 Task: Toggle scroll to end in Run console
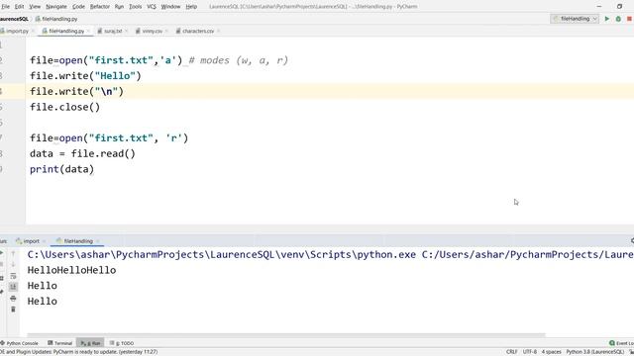click(13, 287)
